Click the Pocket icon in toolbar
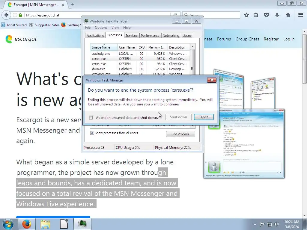Screen dimensions: 307x230 click(267, 15)
